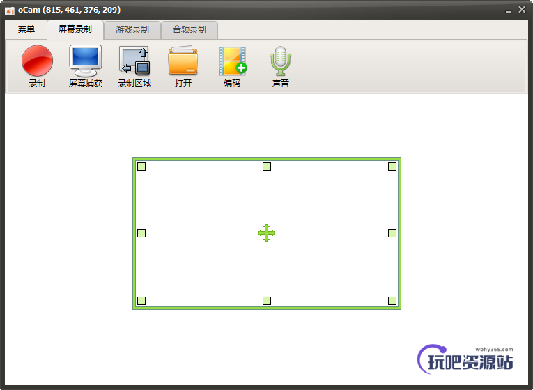Open the 菜单 menu tab

click(26, 29)
